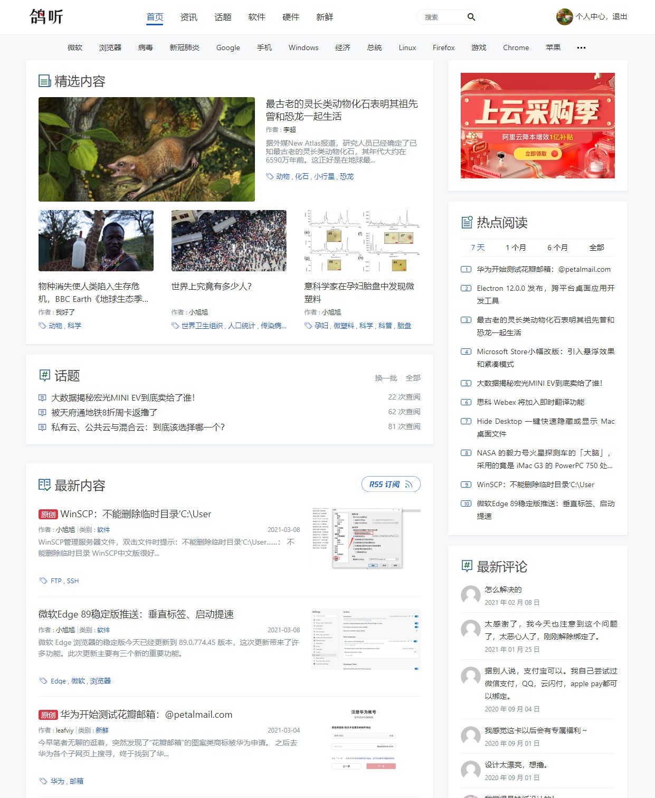The height and width of the screenshot is (798, 655).
Task: Open the WinSCP article screenshot thumbnail
Action: 366,538
